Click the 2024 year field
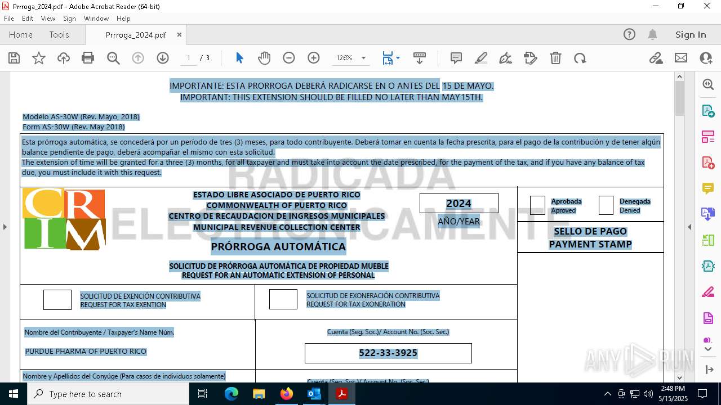This screenshot has height=405, width=721. [459, 204]
